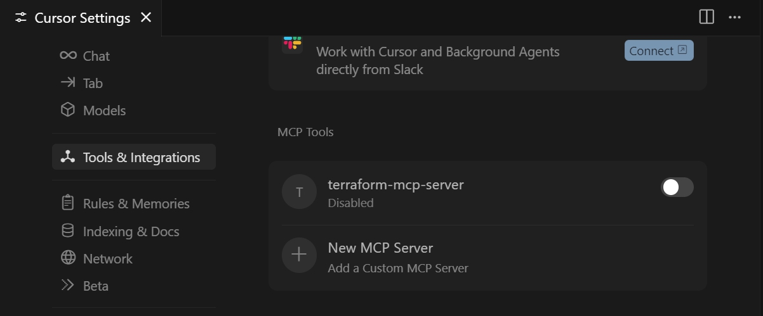The image size is (763, 316).
Task: Add a New MCP Server
Action: pos(380,248)
